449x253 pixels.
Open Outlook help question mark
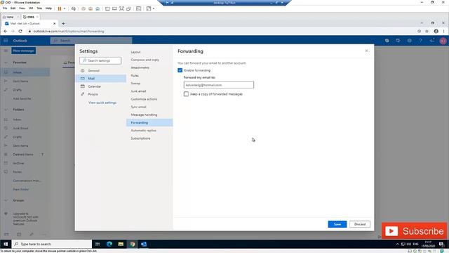421,41
